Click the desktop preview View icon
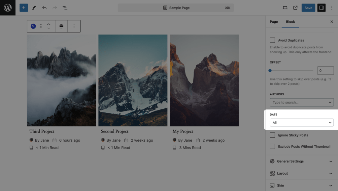Viewport: 338px width, 191px height. [285, 8]
